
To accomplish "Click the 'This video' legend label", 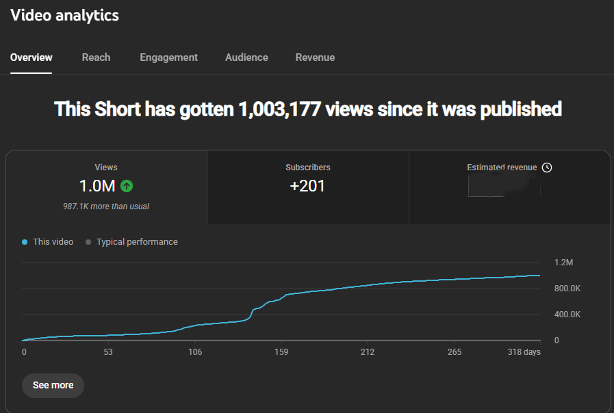I will pos(53,241).
